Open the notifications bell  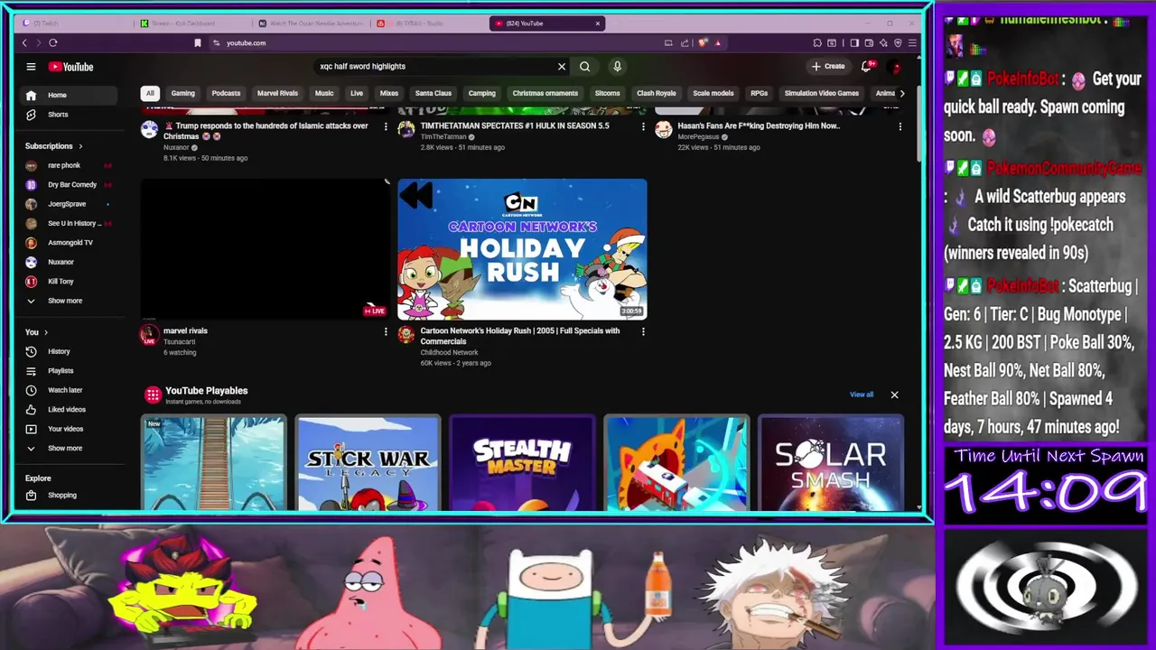[866, 66]
